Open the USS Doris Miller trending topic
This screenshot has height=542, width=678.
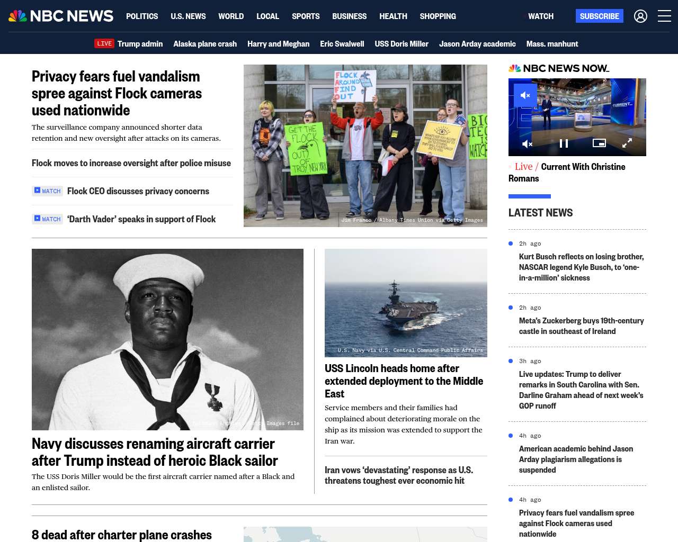pos(402,44)
